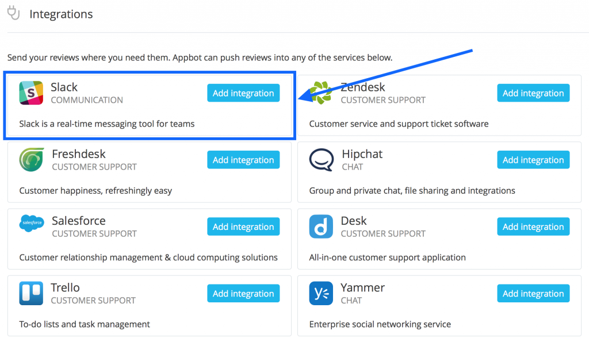589x342 pixels.
Task: Click 'Send your reviews where you need them' text
Action: point(89,57)
